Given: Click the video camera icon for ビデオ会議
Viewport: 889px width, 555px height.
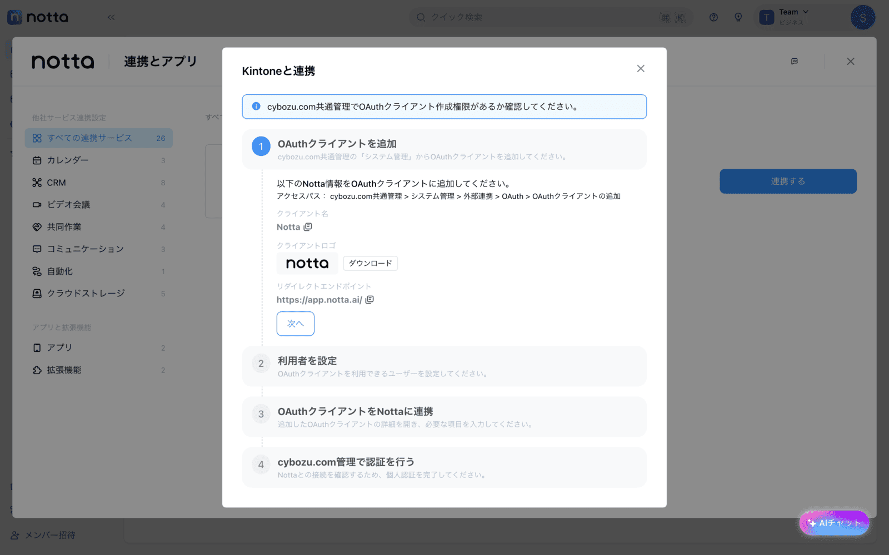Looking at the screenshot, I should (37, 205).
